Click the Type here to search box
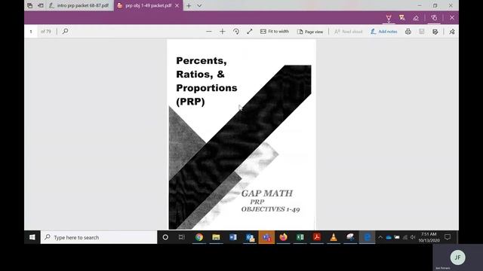The width and height of the screenshot is (483, 271). click(99, 237)
